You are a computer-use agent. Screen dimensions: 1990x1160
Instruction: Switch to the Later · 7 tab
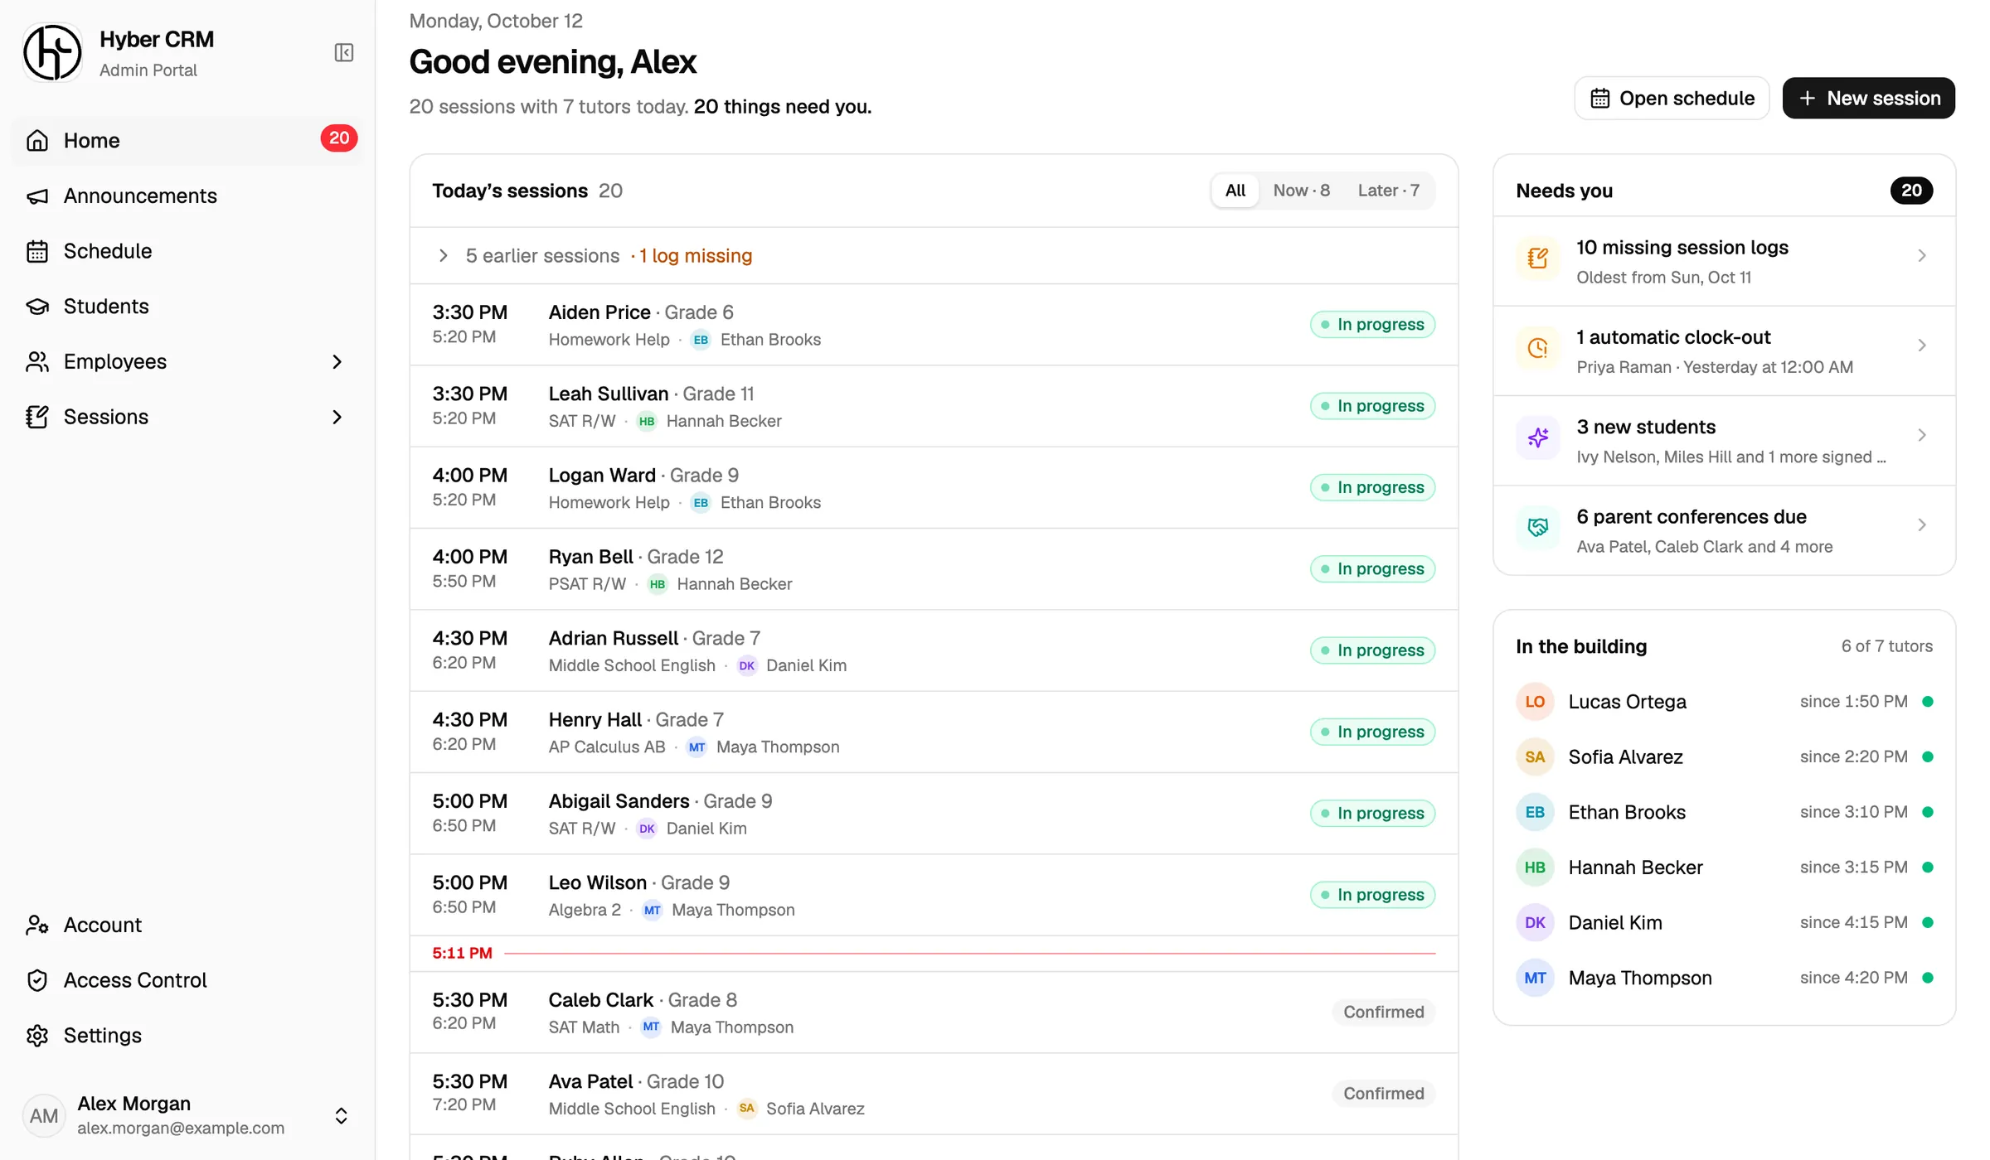(1389, 191)
